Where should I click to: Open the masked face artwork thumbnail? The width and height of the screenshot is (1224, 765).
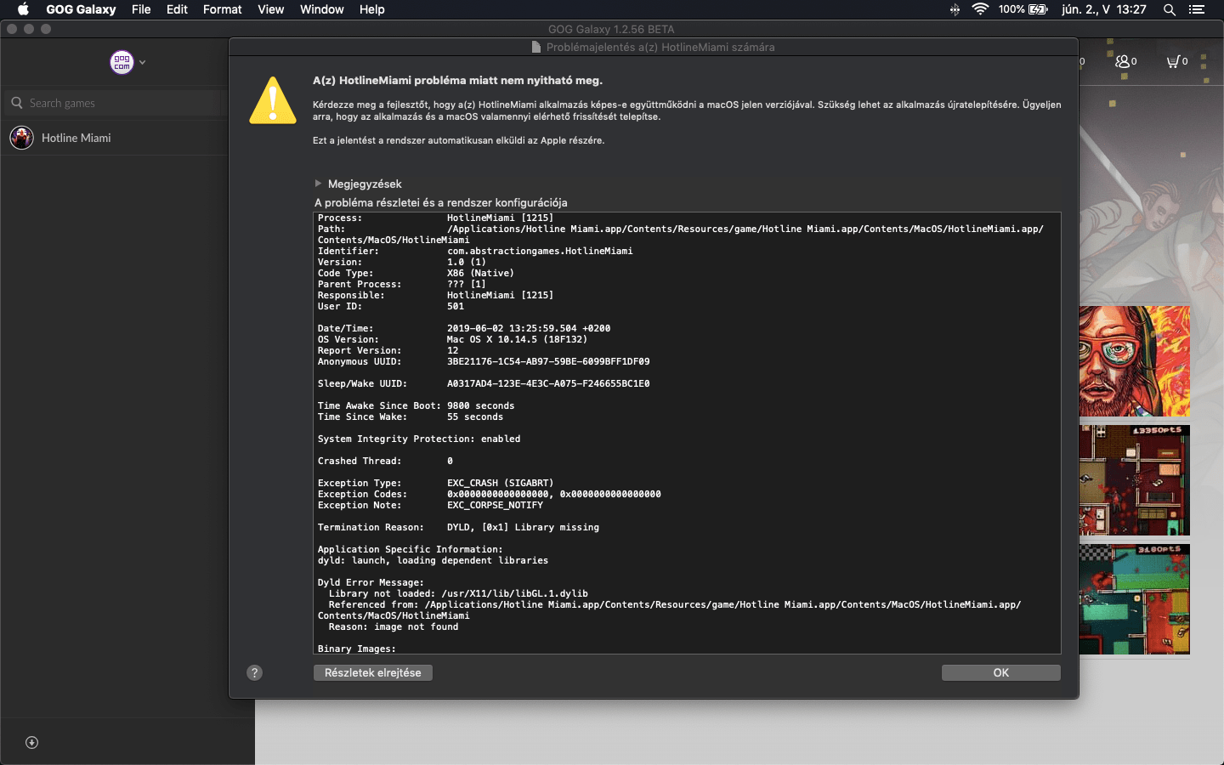click(1135, 361)
